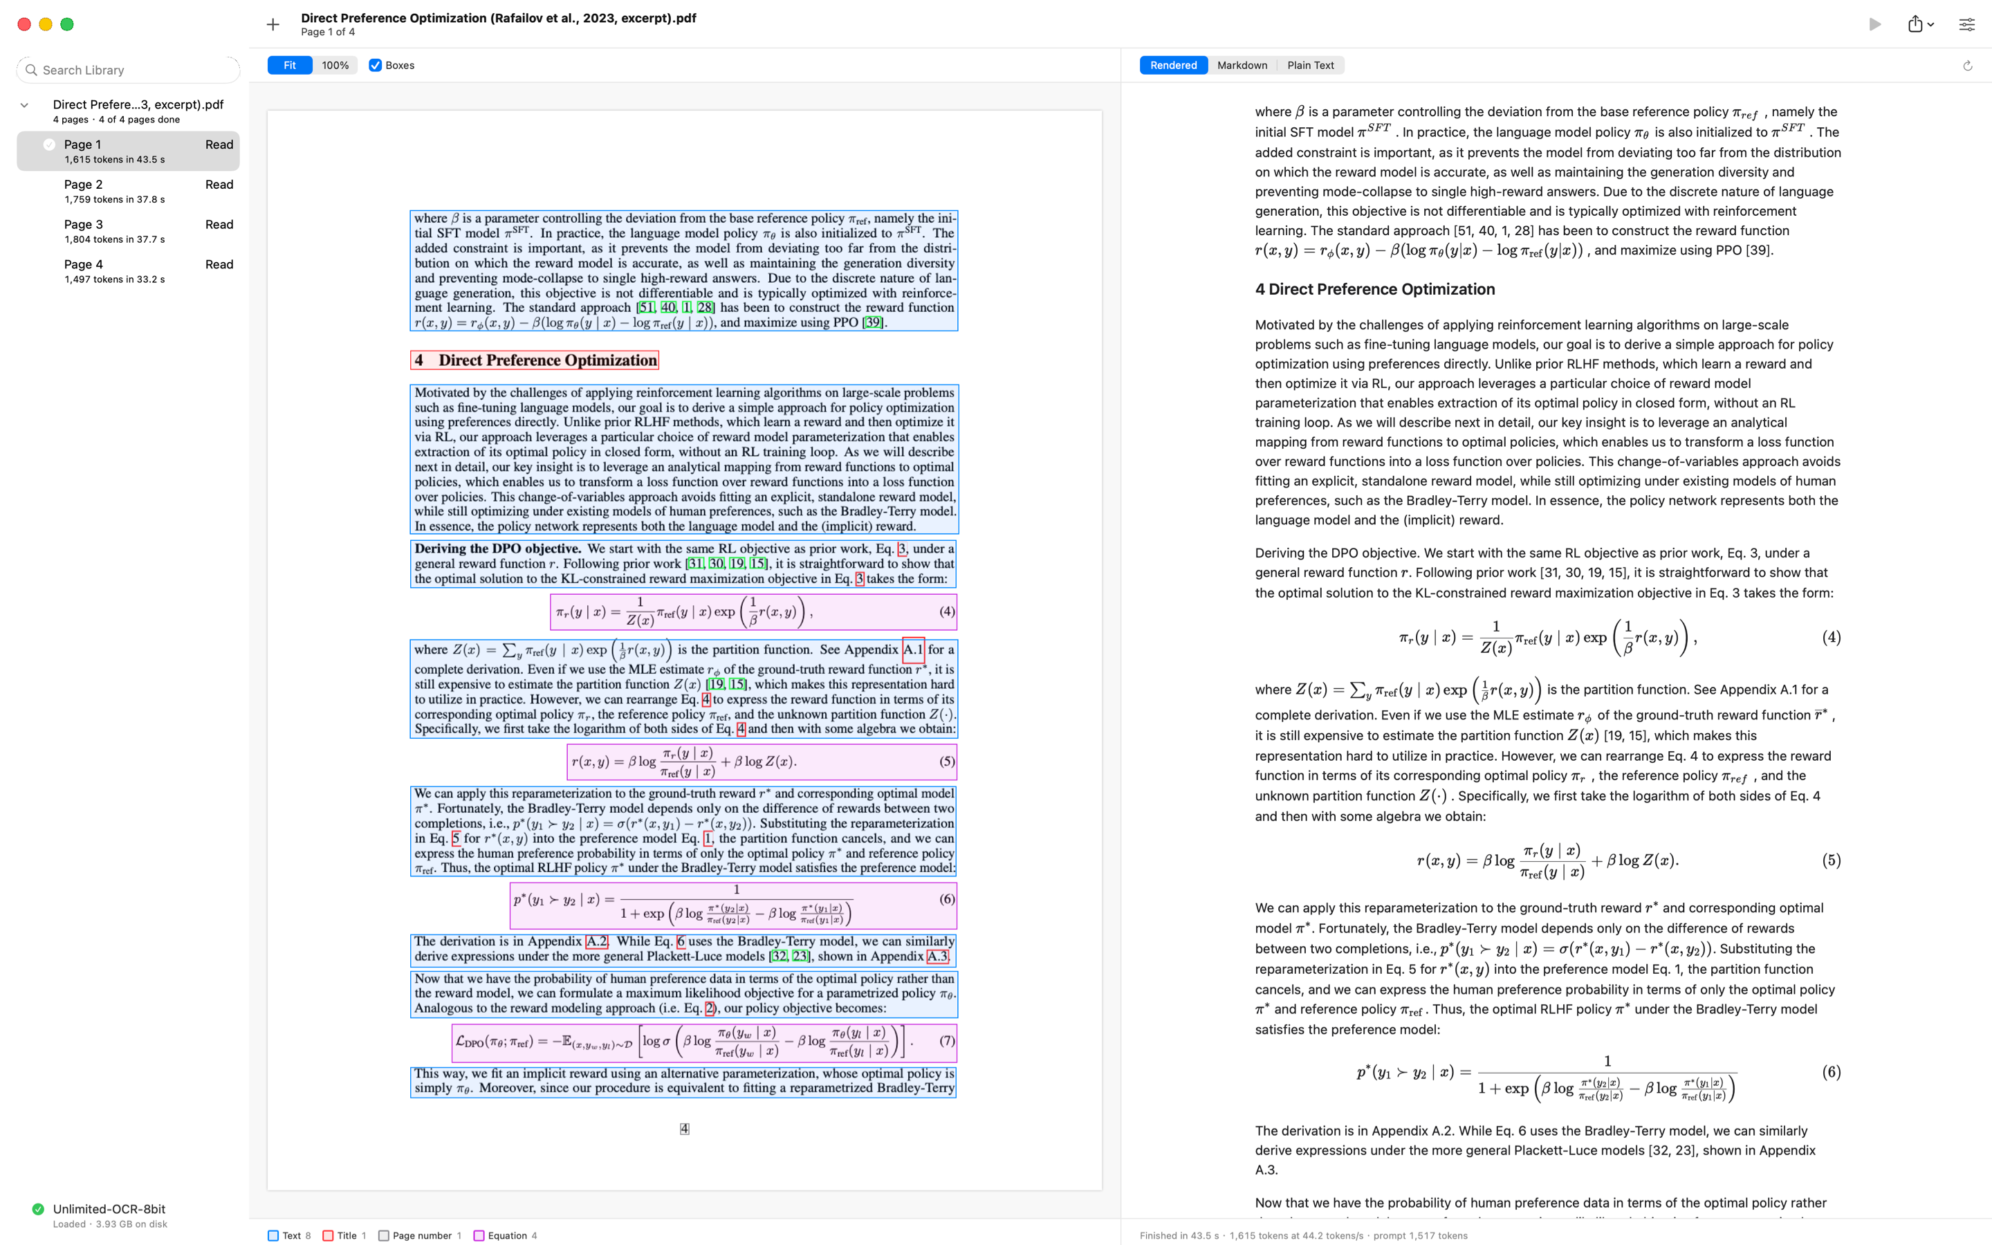Click the '4 Direct Preference Optimization' rendered heading
Image resolution: width=1992 pixels, height=1245 pixels.
point(1374,289)
